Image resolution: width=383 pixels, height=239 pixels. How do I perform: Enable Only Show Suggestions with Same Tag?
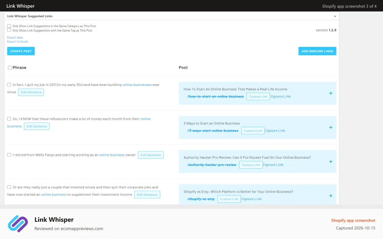tap(9, 30)
